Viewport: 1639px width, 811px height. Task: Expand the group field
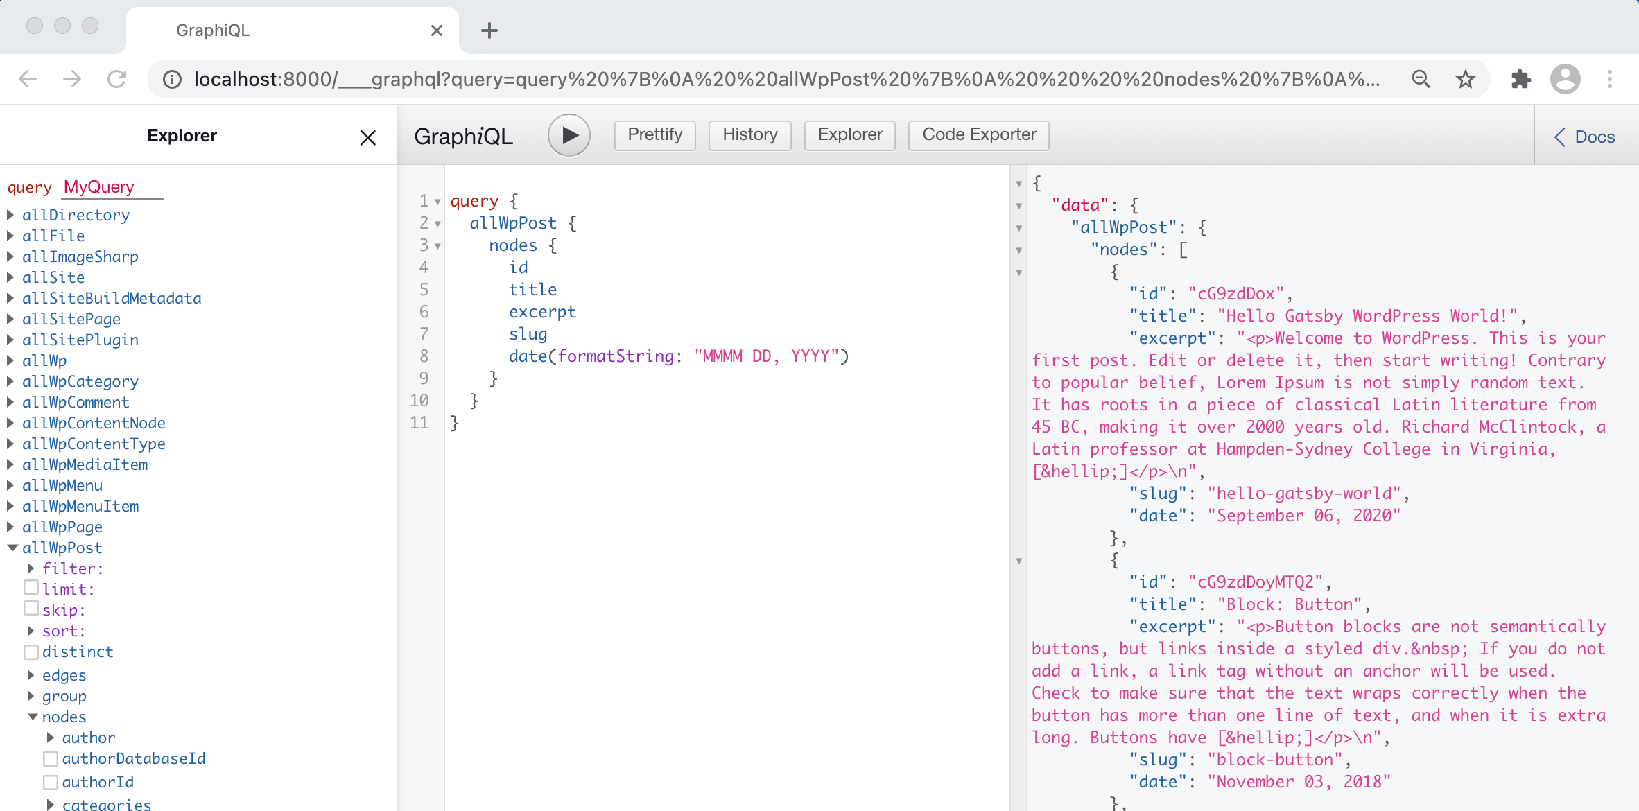(x=31, y=696)
